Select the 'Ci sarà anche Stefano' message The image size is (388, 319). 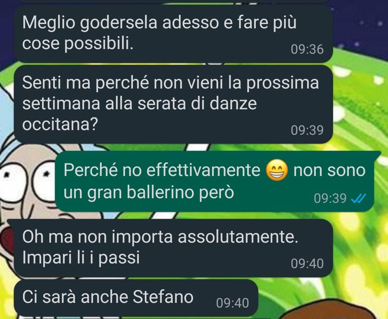coord(136,297)
